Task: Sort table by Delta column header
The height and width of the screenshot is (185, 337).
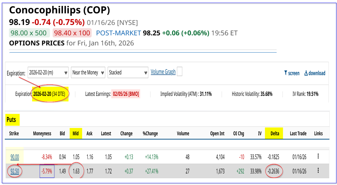Action: pyautogui.click(x=275, y=133)
